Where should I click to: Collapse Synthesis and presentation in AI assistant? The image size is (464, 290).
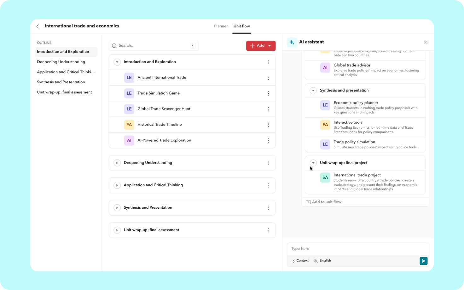[x=313, y=90]
